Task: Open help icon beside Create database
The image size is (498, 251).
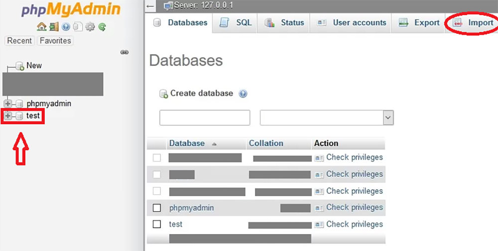Action: point(243,94)
